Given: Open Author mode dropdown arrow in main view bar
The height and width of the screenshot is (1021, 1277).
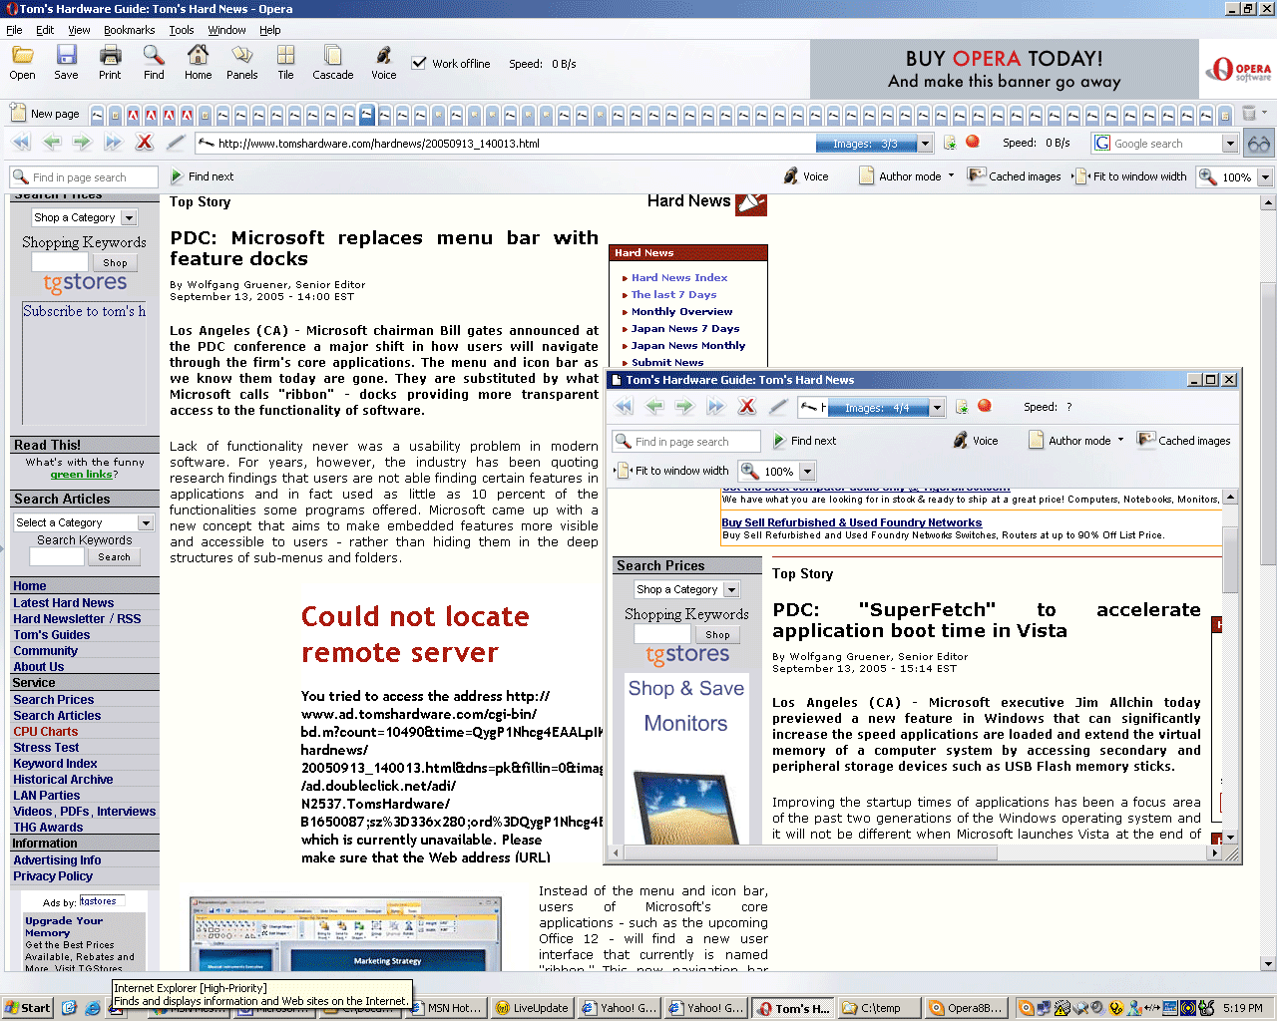Looking at the screenshot, I should pyautogui.click(x=951, y=175).
